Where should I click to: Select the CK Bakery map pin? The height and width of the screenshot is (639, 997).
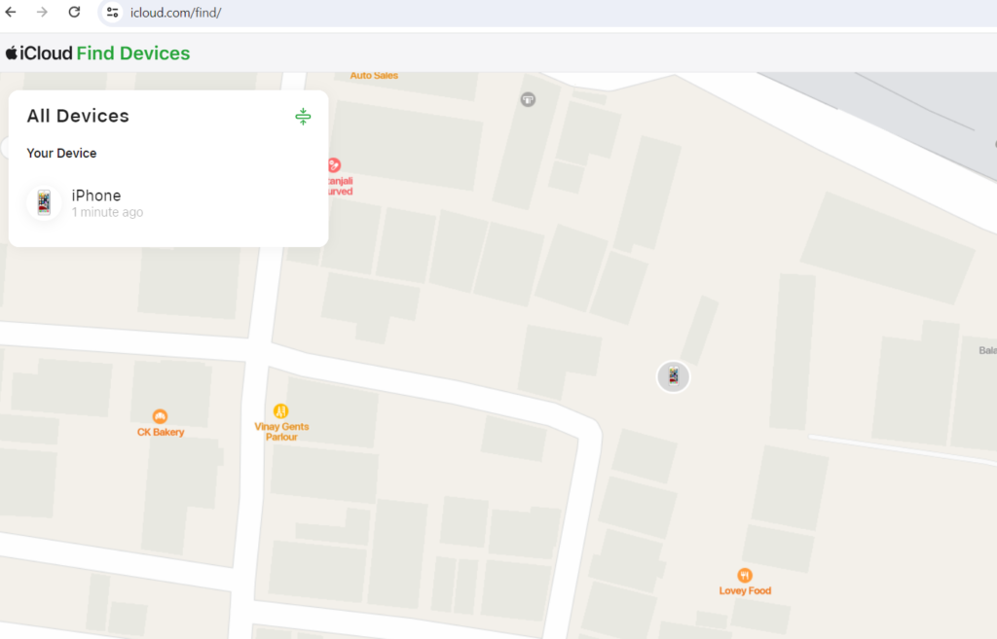160,416
